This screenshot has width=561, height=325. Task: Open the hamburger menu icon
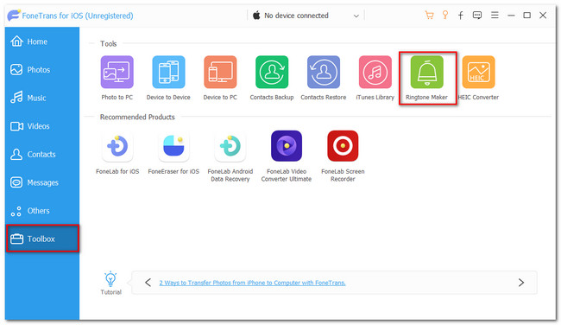pyautogui.click(x=495, y=15)
